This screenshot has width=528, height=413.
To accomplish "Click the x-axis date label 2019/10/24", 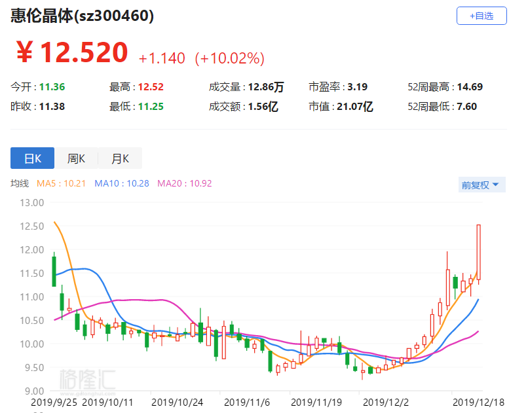I will click(177, 403).
